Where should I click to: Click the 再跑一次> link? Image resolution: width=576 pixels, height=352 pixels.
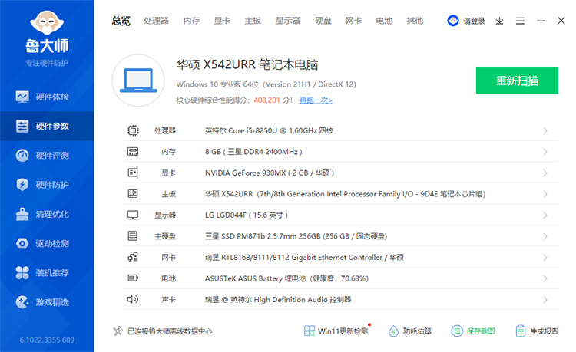click(x=316, y=100)
